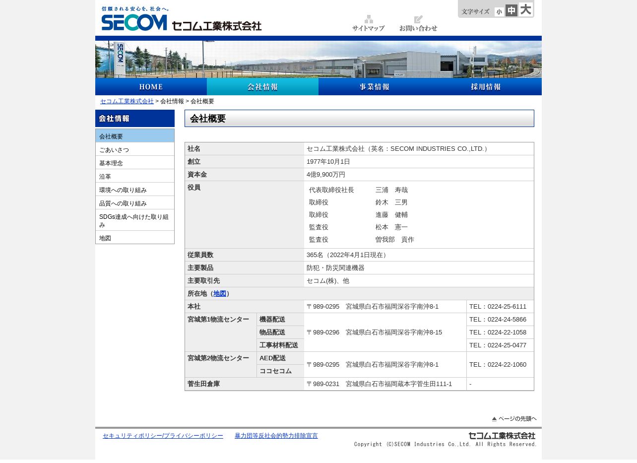637x463 pixels.
Task: Click the 会社概要 page heading
Action: pyautogui.click(x=359, y=119)
